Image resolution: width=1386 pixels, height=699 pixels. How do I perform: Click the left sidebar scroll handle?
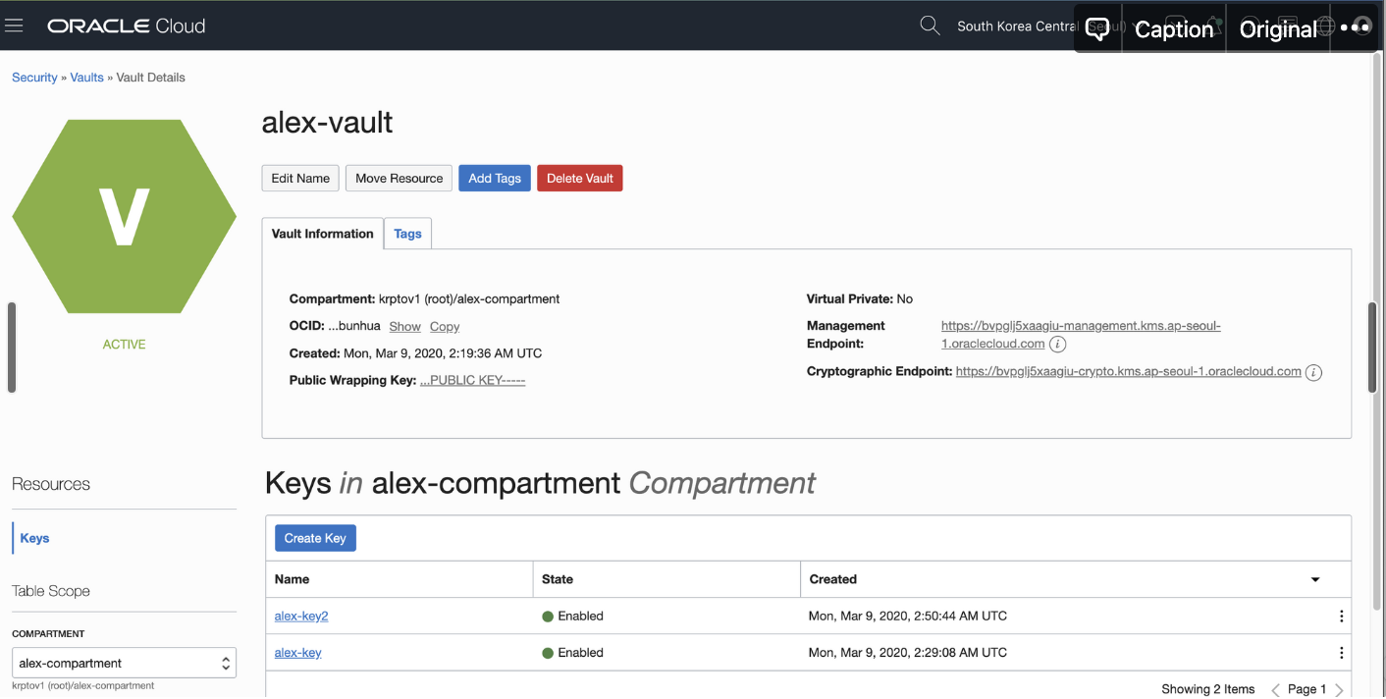click(12, 348)
